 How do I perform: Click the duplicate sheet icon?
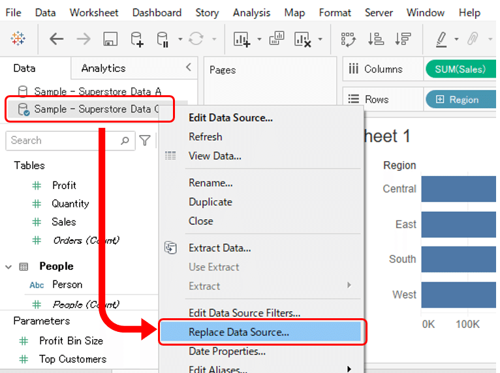tap(277, 39)
